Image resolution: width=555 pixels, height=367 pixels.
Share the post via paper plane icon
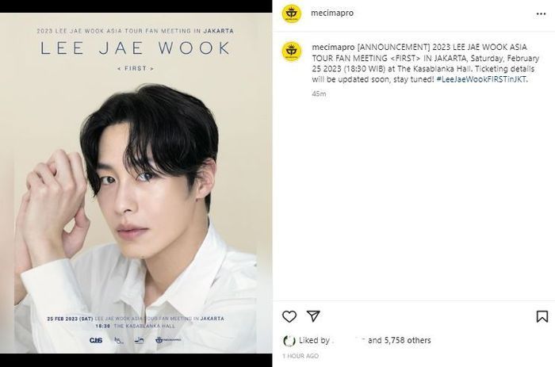[313, 316]
